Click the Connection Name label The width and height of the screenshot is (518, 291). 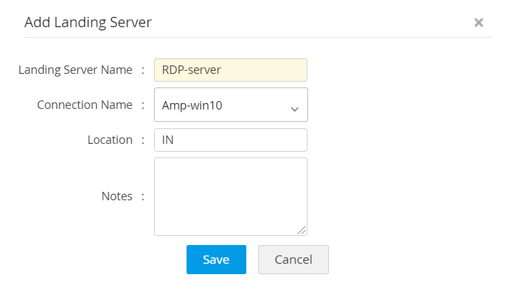coord(84,105)
